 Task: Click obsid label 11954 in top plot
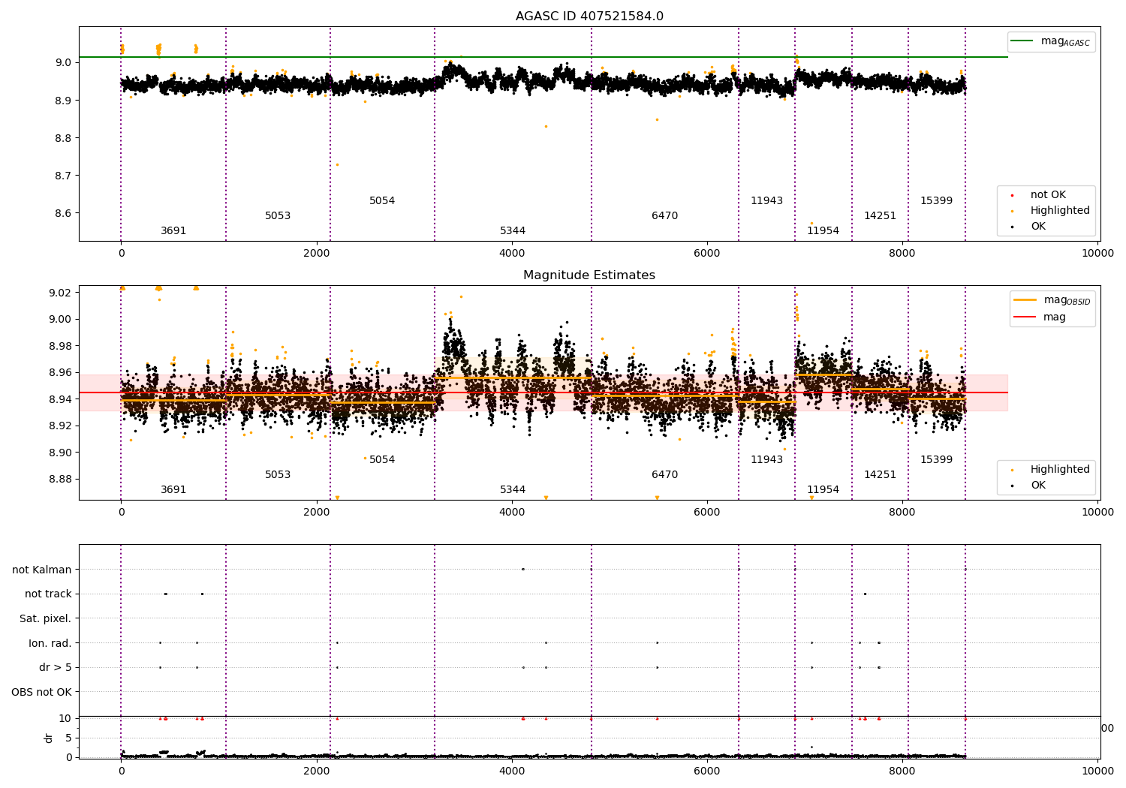[823, 230]
